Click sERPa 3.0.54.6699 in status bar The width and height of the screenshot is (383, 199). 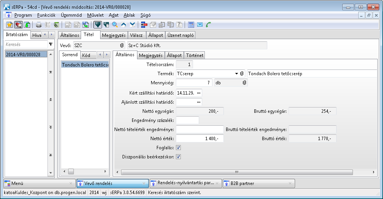(127, 193)
